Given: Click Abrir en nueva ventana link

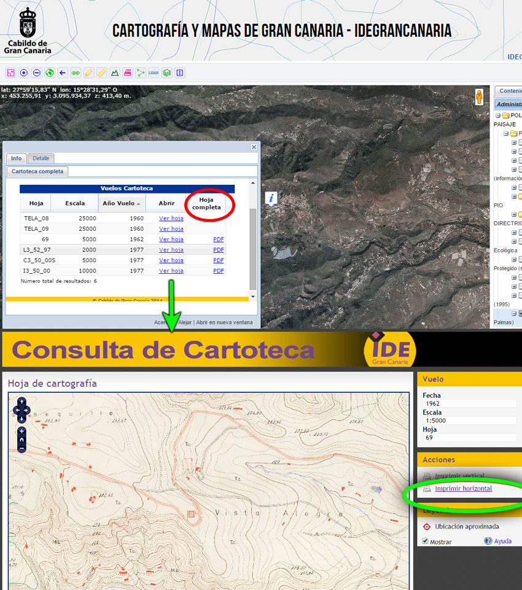Looking at the screenshot, I should pos(224,322).
